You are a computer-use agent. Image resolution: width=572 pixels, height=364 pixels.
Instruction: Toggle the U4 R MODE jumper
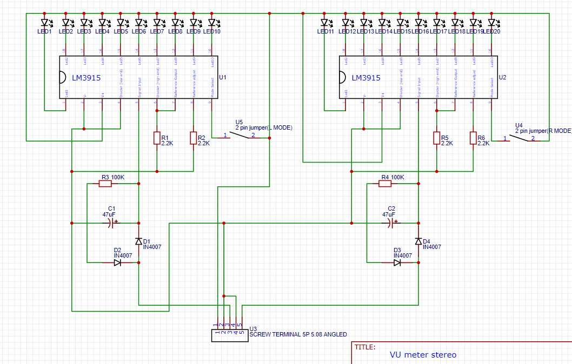pos(519,138)
